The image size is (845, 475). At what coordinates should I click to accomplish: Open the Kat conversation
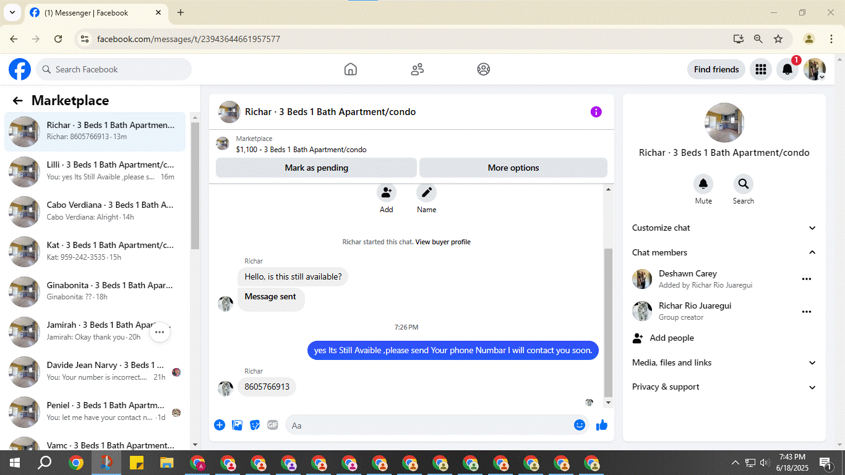point(95,251)
